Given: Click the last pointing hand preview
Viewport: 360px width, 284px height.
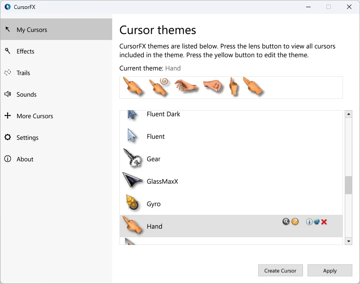Looking at the screenshot, I should click(253, 86).
